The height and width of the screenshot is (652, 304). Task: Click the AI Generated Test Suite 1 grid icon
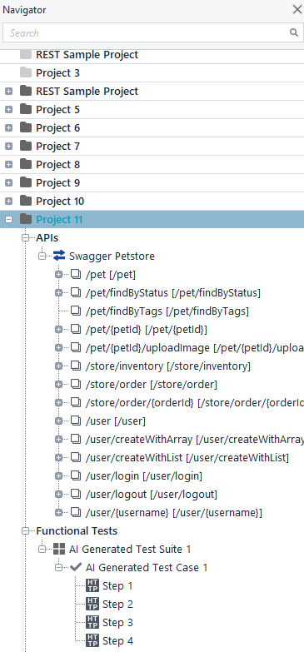(59, 549)
